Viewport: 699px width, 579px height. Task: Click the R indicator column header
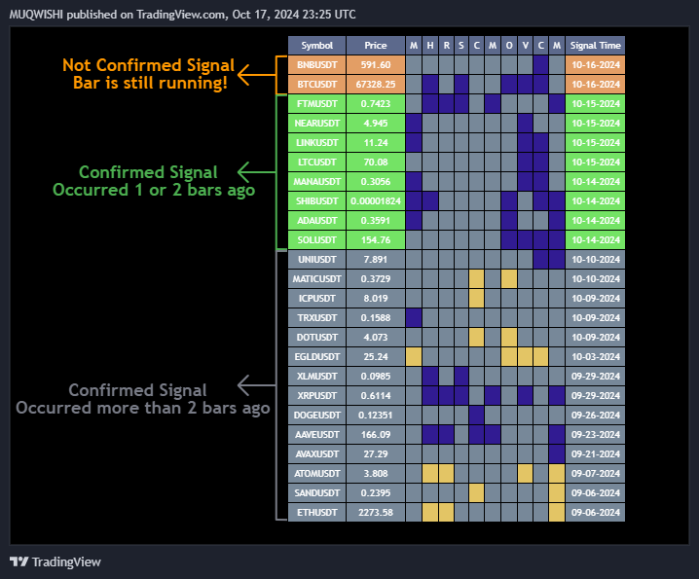pos(446,45)
